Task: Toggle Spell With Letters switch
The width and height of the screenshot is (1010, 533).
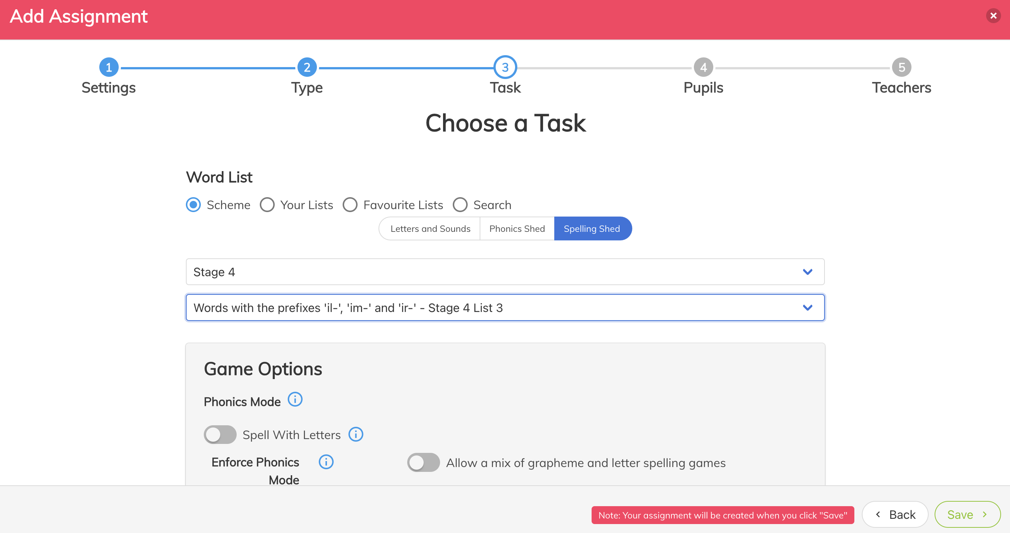Action: (x=220, y=434)
